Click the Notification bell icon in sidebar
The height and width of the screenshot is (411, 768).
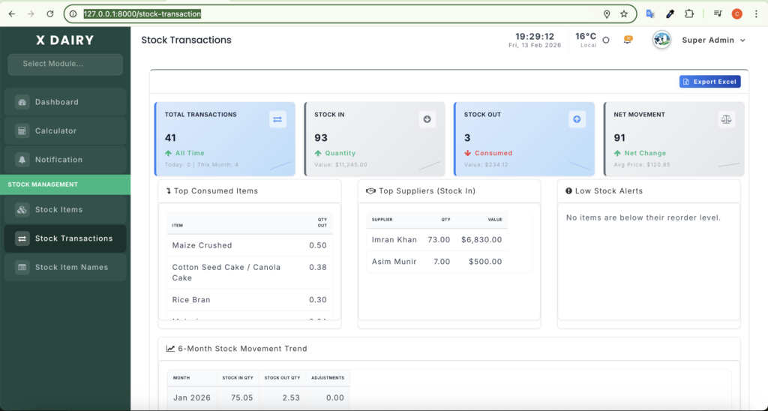coord(22,160)
